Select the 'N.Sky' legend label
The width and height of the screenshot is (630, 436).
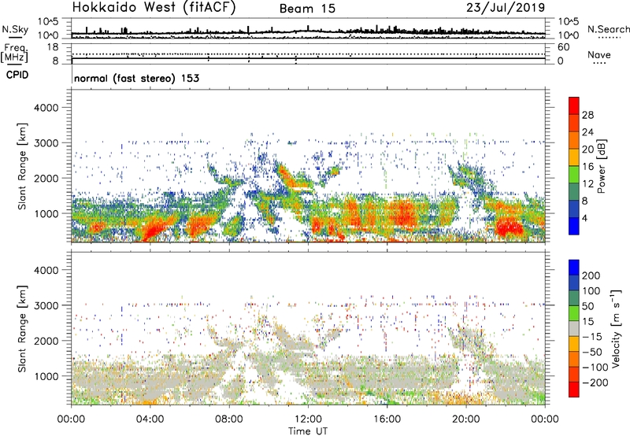(15, 29)
